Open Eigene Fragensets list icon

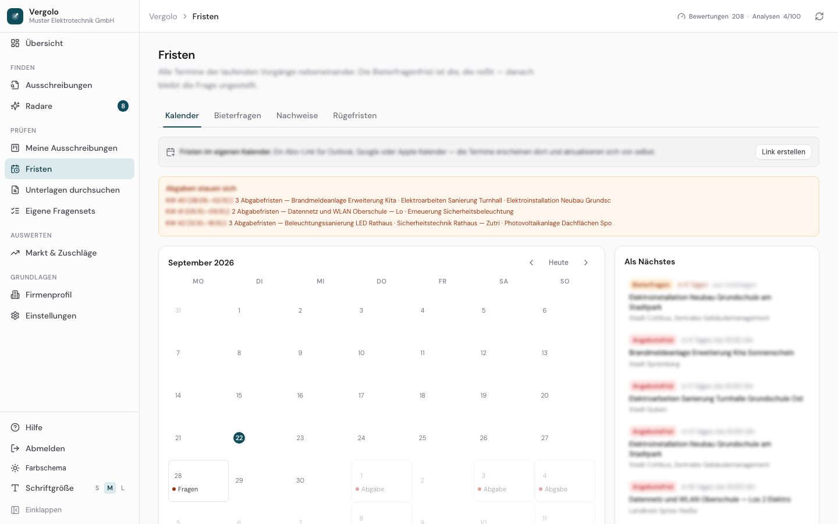[15, 211]
